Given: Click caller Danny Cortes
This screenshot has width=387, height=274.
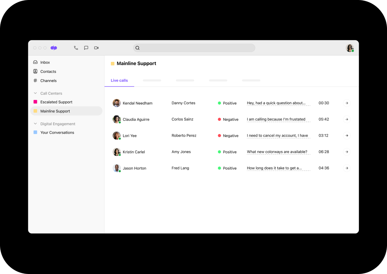Looking at the screenshot, I should (183, 103).
